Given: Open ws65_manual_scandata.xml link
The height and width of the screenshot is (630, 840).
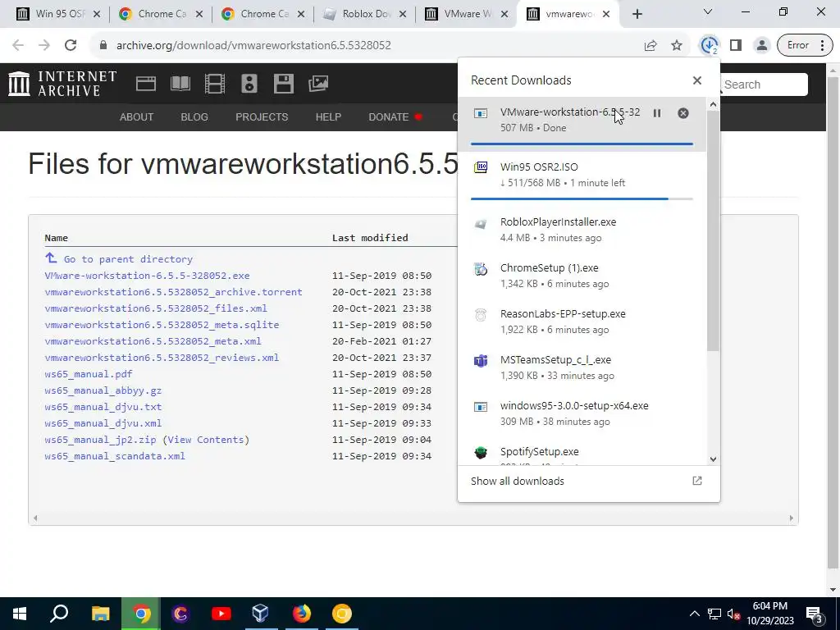Looking at the screenshot, I should point(115,456).
